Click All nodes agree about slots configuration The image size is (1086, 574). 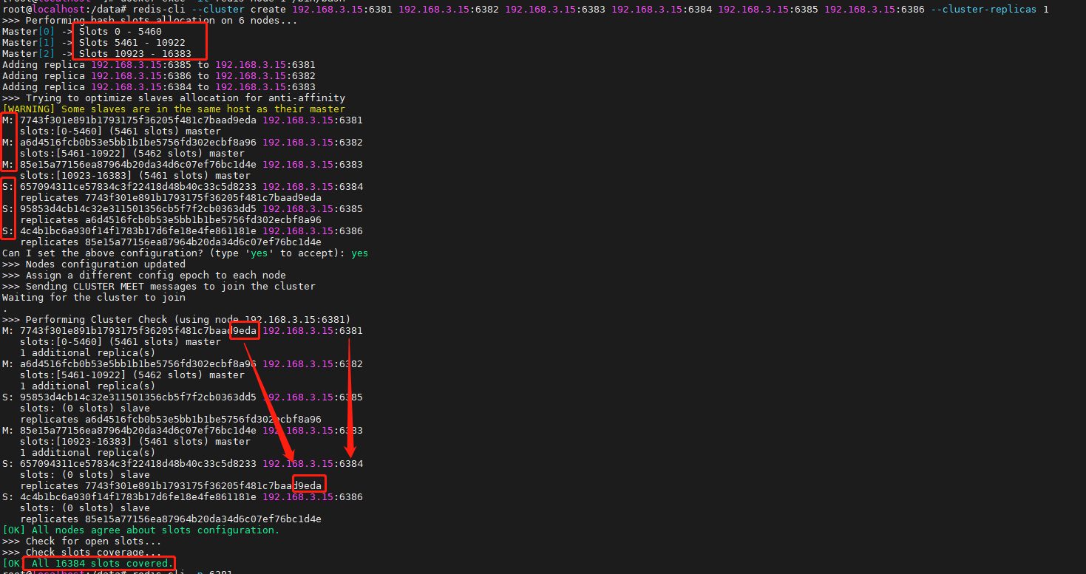point(152,530)
